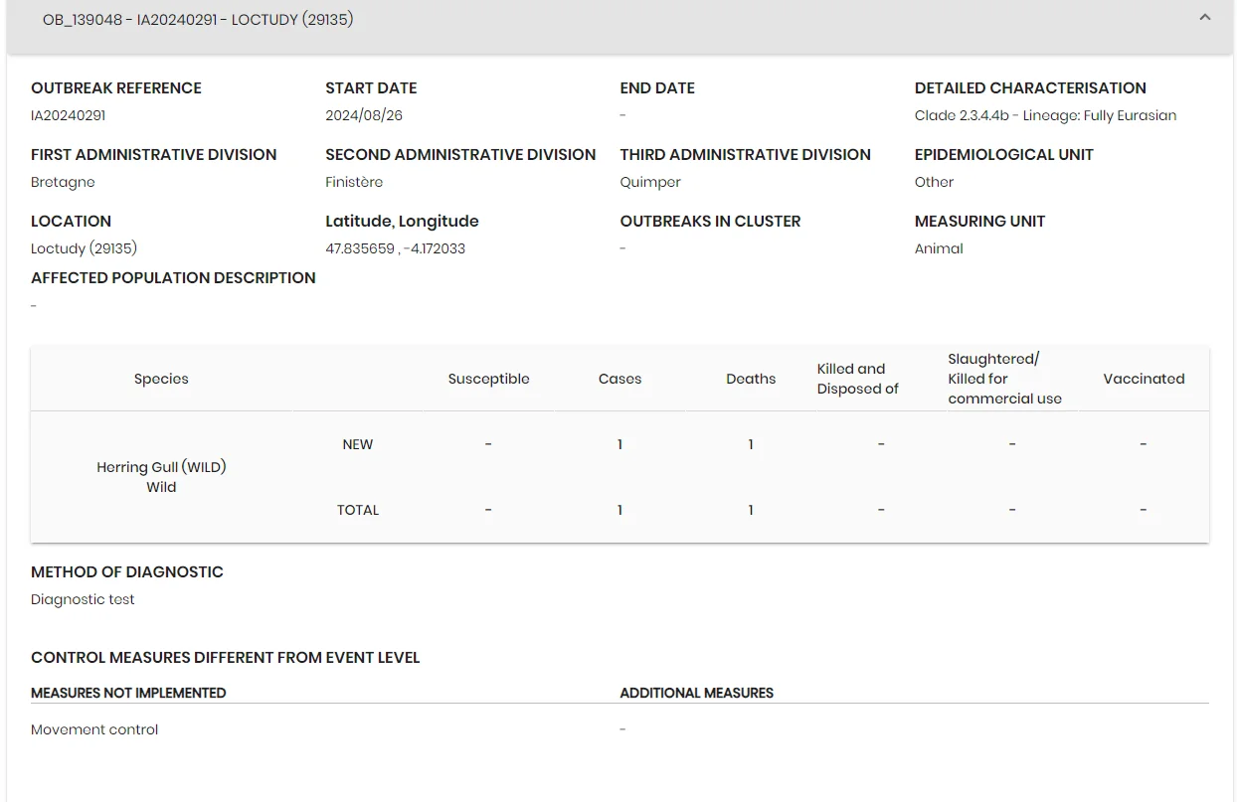
Task: Click the Movement control measure text
Action: click(x=94, y=729)
